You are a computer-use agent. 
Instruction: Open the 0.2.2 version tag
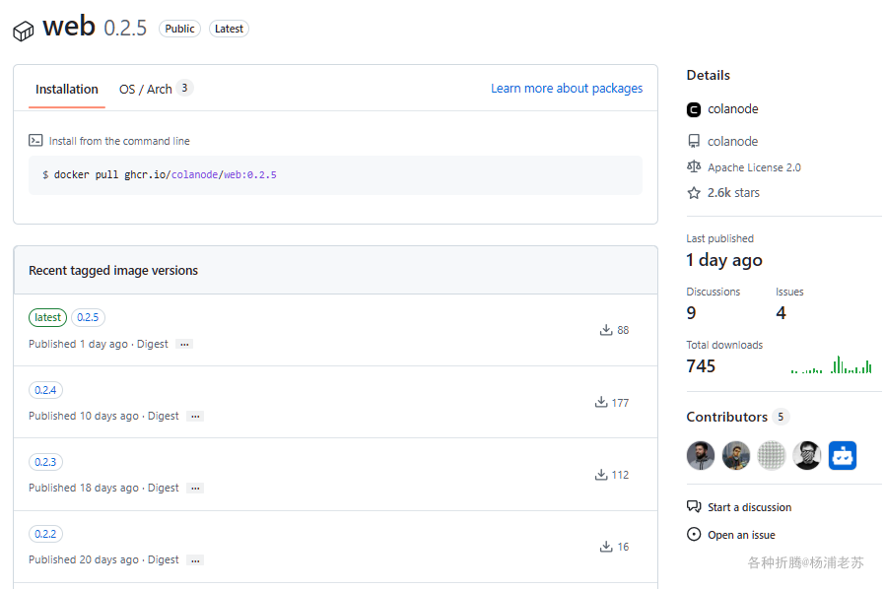coord(45,534)
